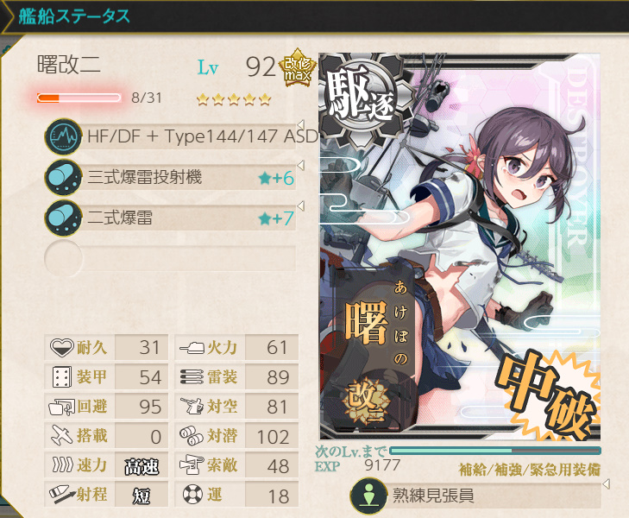Click the 曙改二 ship card illustration
The image size is (629, 518).
[460, 246]
